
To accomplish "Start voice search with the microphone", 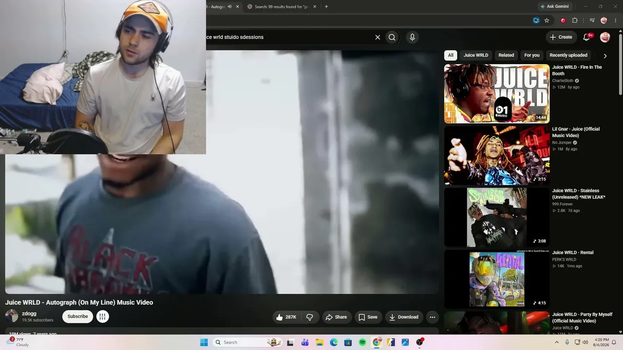I will click(412, 37).
